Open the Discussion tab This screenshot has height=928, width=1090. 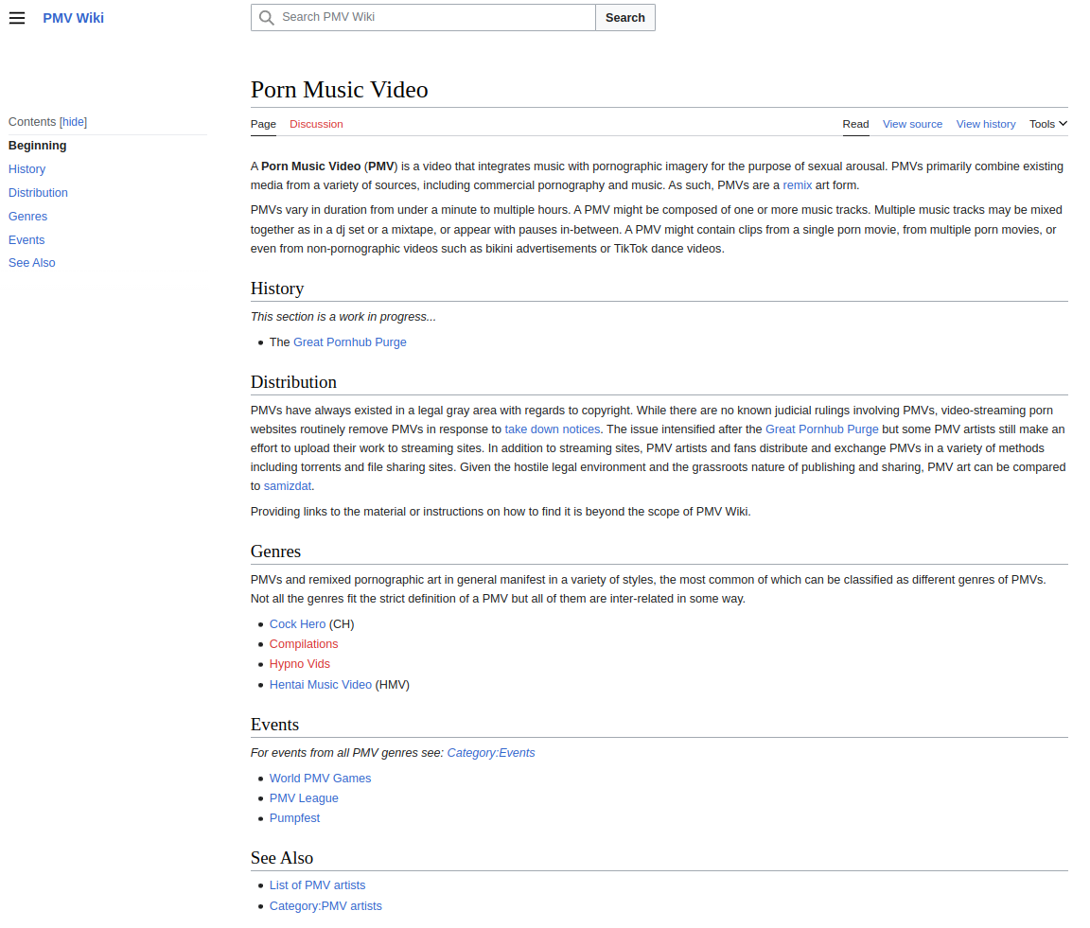pos(316,124)
